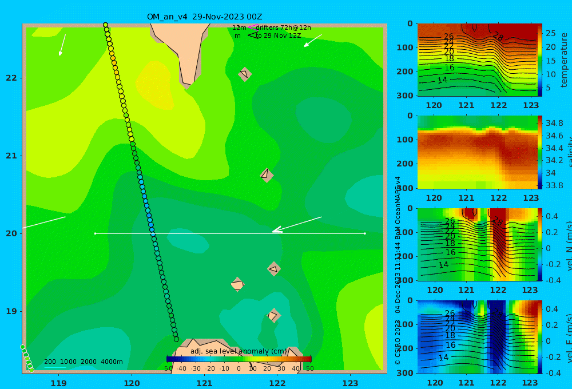
Task: Click the small white arrow in the map's upper-left
Action: [62, 45]
